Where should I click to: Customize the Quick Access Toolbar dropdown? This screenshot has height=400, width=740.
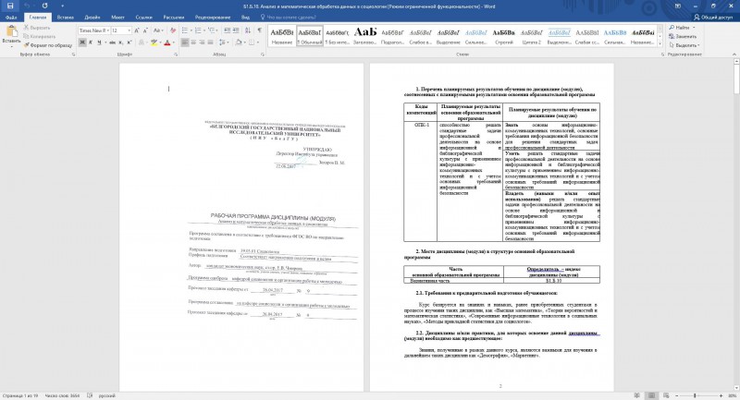click(x=62, y=6)
